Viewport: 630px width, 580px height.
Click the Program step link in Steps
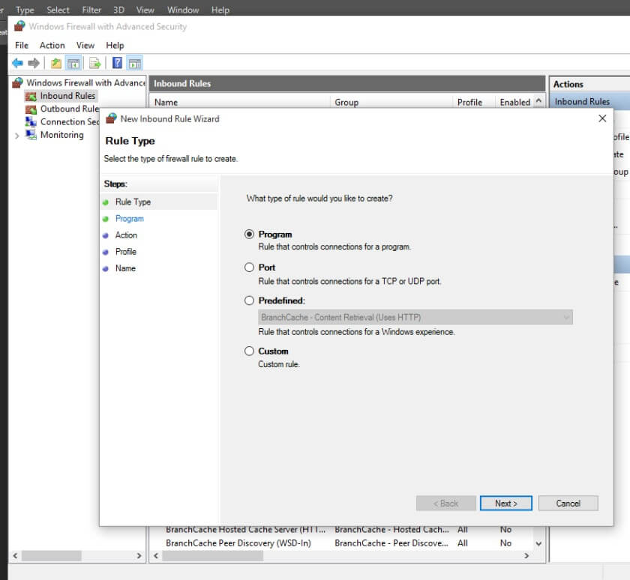click(x=129, y=219)
